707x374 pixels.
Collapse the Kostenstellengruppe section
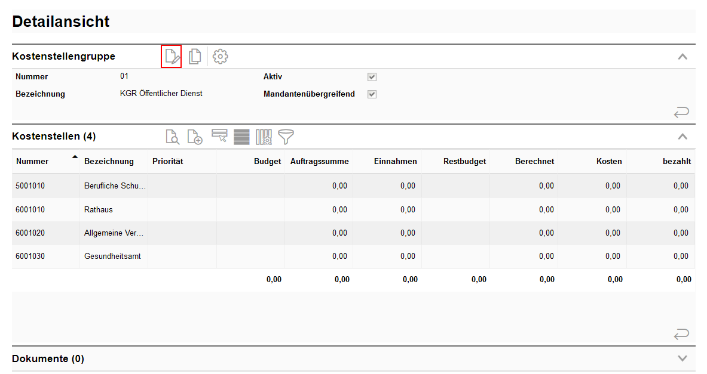pyautogui.click(x=682, y=57)
